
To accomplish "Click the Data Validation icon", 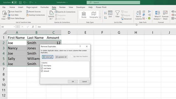I will 144,18.
